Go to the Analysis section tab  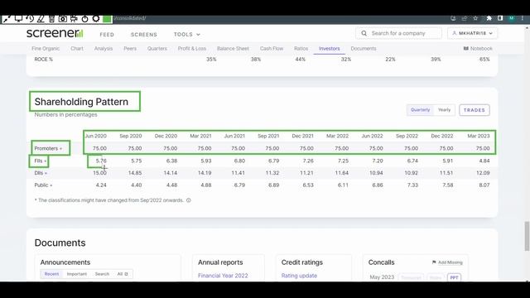[x=104, y=49]
